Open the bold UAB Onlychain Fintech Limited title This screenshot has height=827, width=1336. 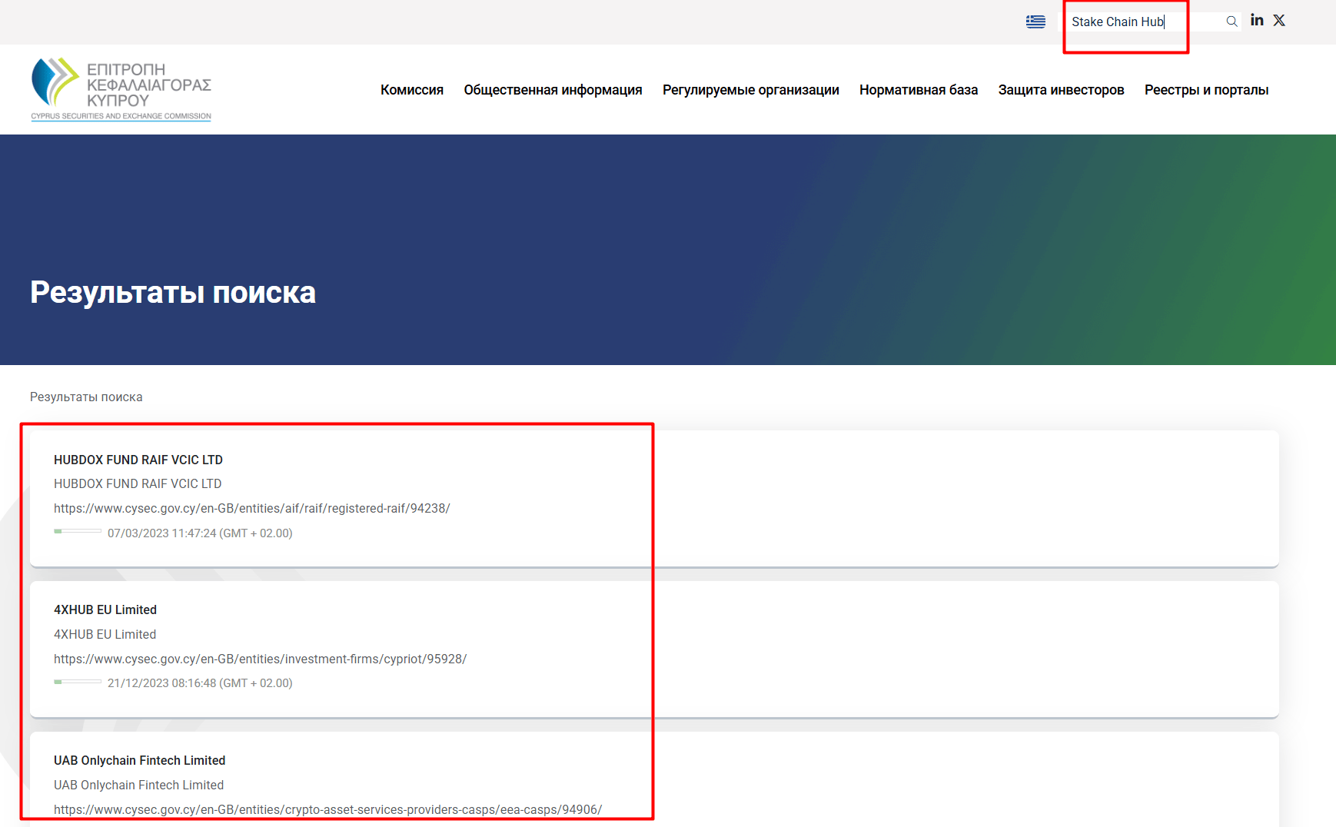tap(140, 760)
